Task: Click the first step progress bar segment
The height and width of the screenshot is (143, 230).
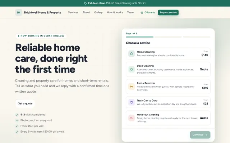Action: (140, 37)
